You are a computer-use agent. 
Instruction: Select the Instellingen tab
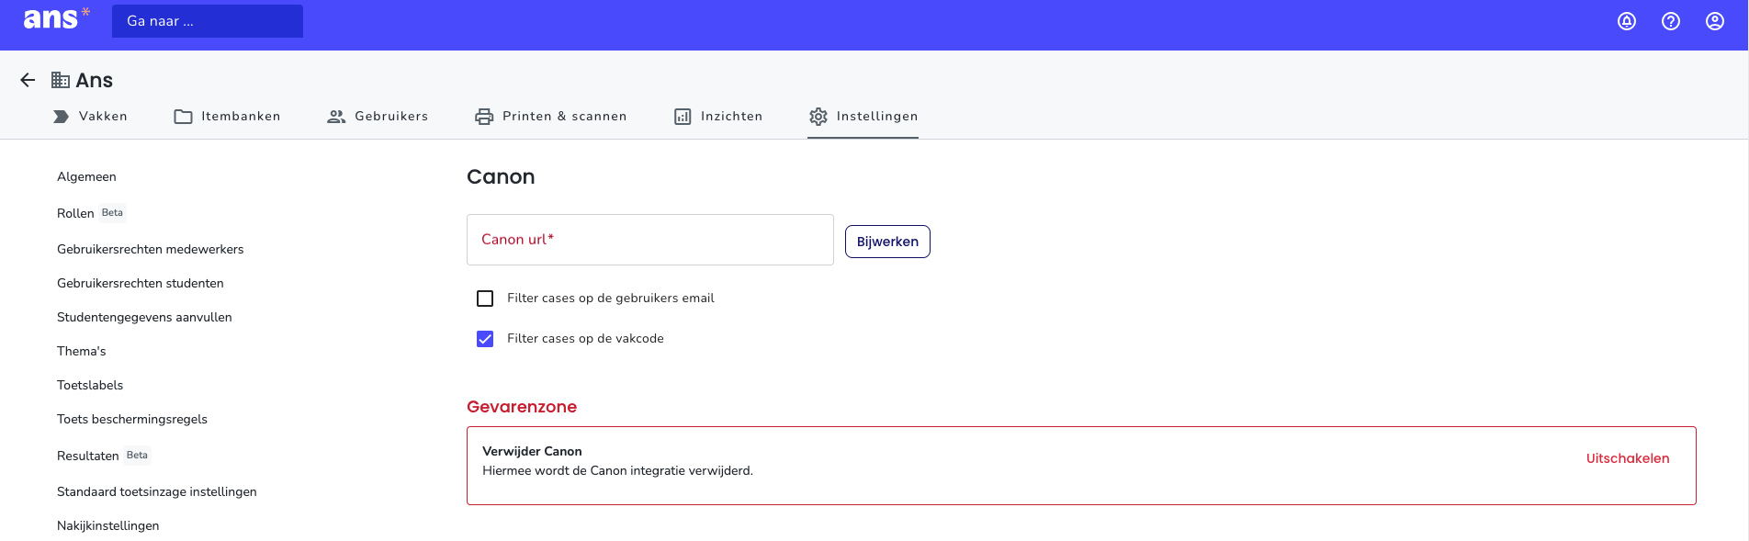[x=863, y=117]
